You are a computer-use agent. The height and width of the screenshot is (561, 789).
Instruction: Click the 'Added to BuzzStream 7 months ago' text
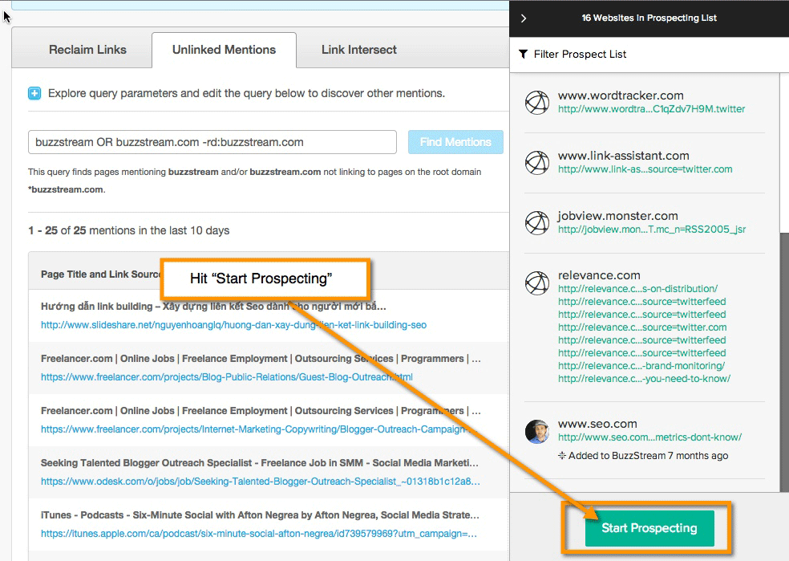[648, 456]
